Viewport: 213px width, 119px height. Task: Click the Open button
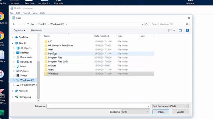[161, 112]
